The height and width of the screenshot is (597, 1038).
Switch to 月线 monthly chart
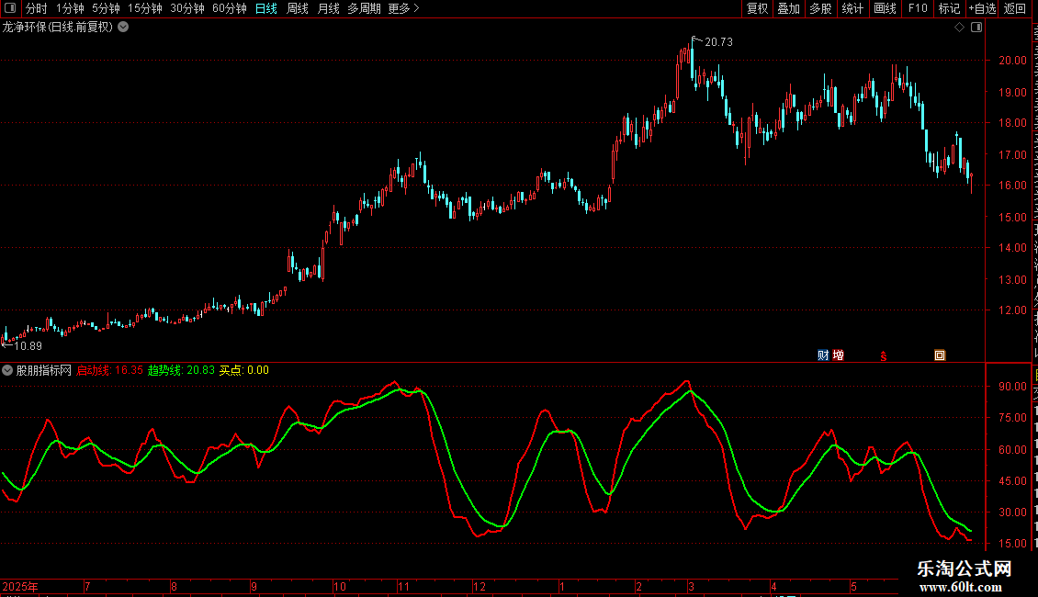coord(328,8)
